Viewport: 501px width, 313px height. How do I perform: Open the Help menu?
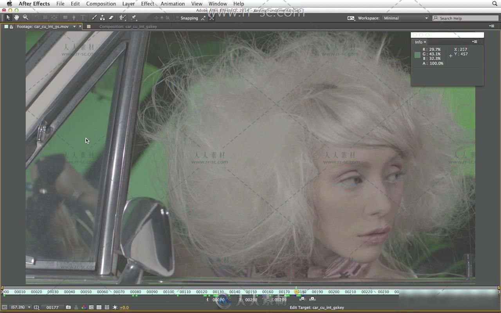[x=239, y=4]
